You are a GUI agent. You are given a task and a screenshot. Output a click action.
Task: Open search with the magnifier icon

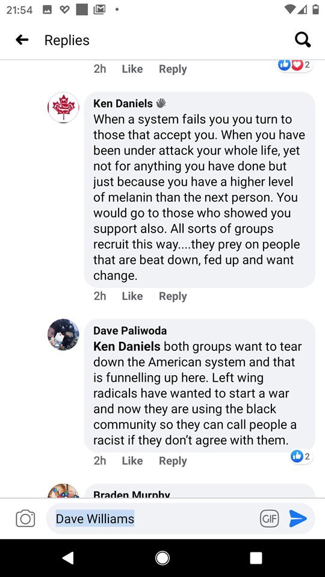[x=303, y=40]
